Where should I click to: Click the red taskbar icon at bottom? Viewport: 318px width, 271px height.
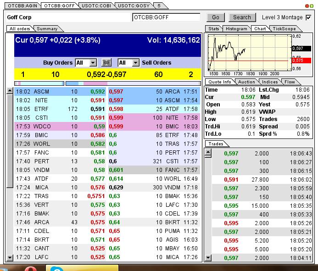(x=30, y=269)
